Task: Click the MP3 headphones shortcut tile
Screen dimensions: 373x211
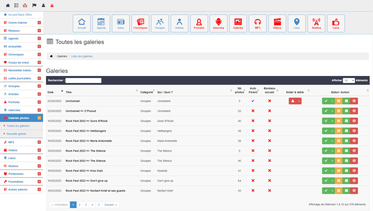Action: pyautogui.click(x=258, y=23)
